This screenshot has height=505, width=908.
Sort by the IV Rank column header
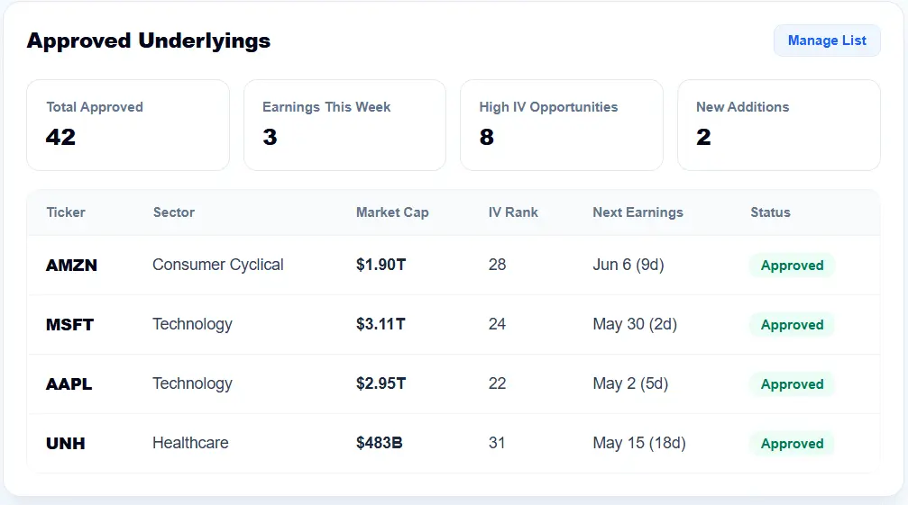pyautogui.click(x=513, y=212)
